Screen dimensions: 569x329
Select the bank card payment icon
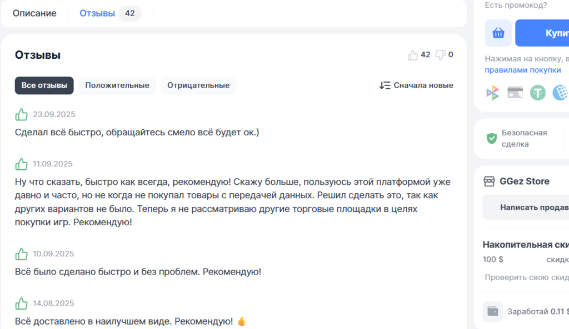click(515, 93)
